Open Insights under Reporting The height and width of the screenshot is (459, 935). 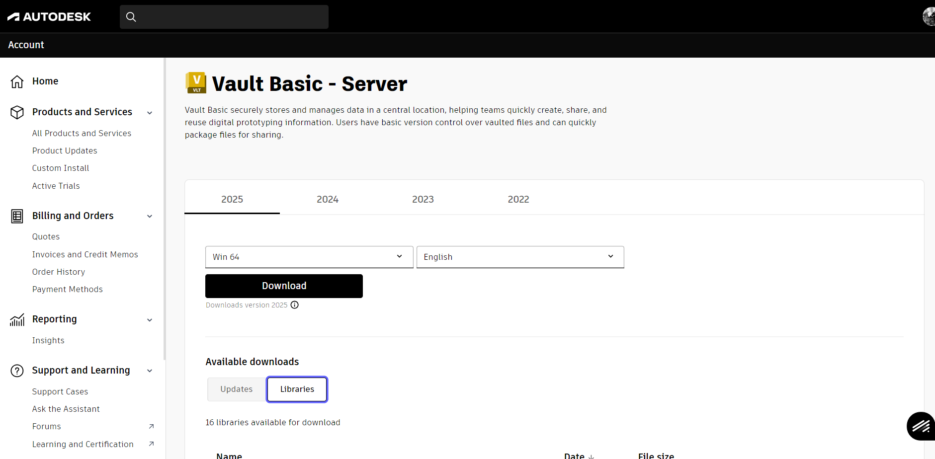pyautogui.click(x=48, y=340)
